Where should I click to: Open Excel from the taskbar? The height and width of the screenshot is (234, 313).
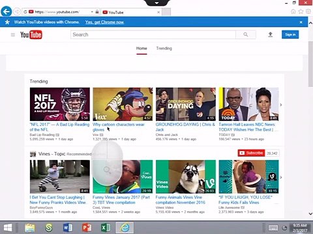pyautogui.click(x=106, y=227)
